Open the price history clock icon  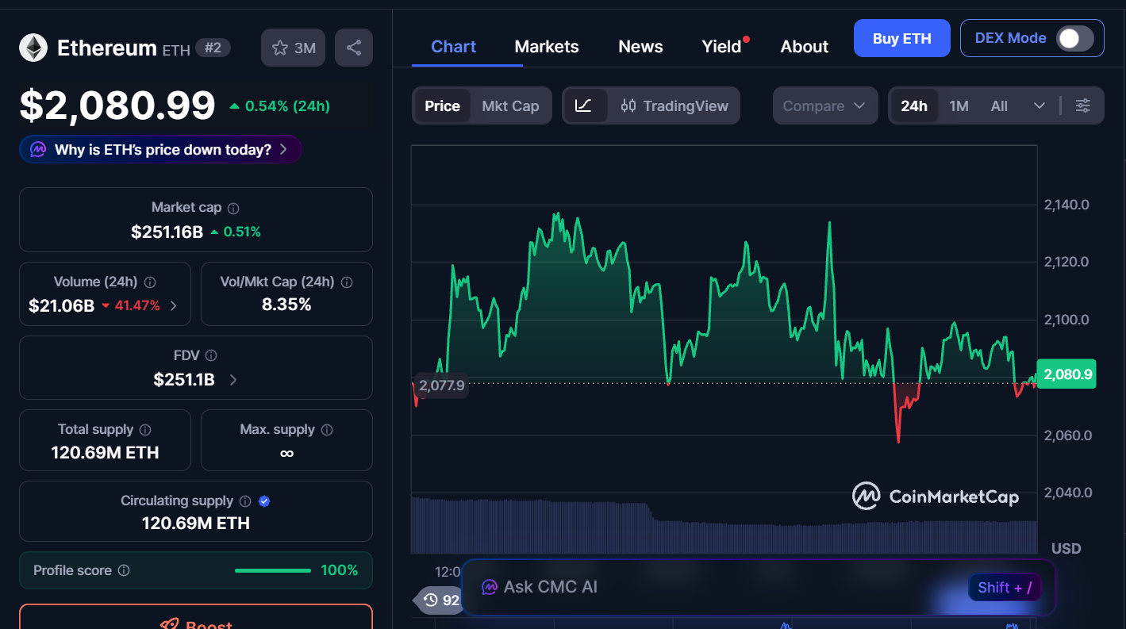tap(431, 600)
